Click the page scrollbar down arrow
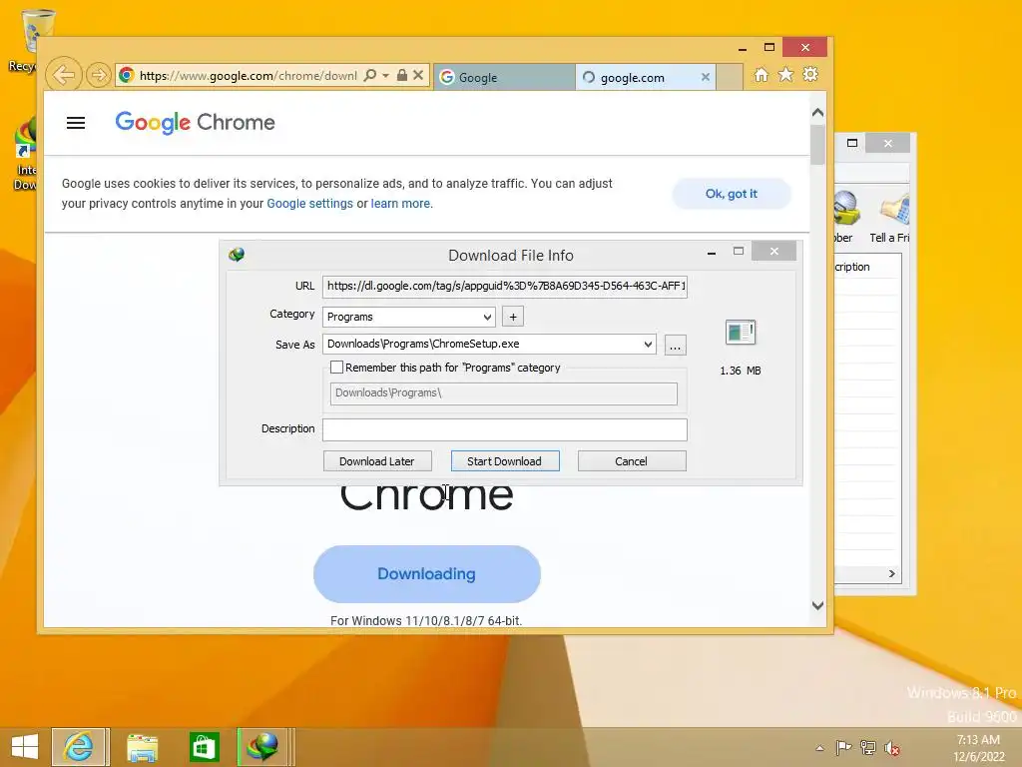This screenshot has width=1022, height=767. coord(818,605)
